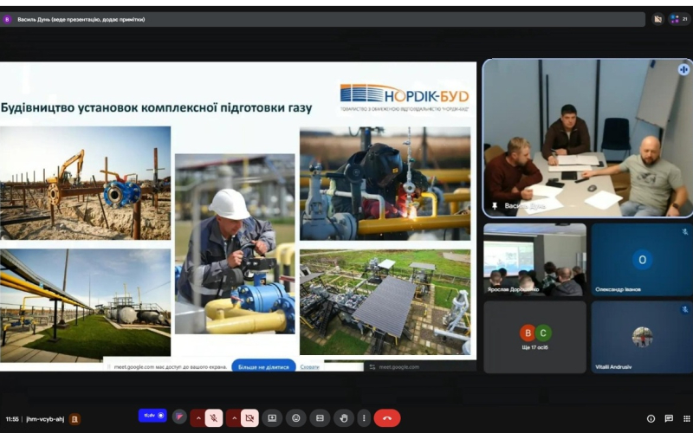This screenshot has height=433, width=693.
Task: Expand video settings arrow beside camera
Action: [x=234, y=418]
